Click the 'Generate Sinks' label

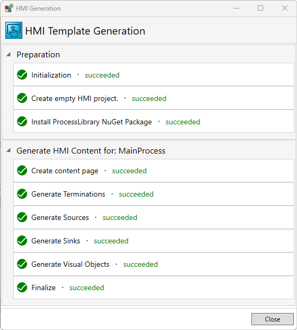tap(56, 241)
